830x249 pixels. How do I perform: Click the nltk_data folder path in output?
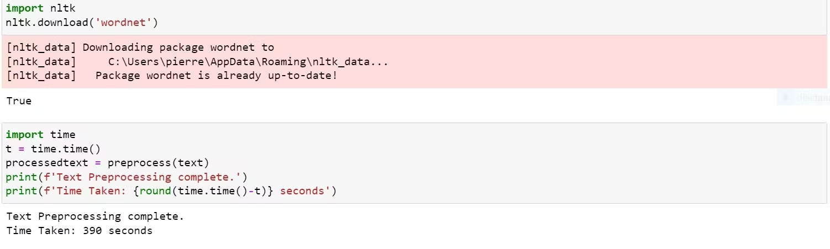click(x=248, y=61)
